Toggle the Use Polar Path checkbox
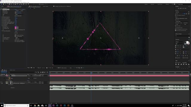The image size is (191, 107). point(15,16)
